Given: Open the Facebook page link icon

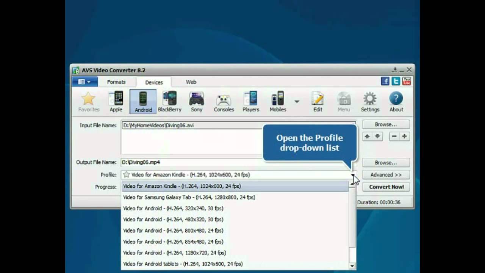Looking at the screenshot, I should click(385, 81).
